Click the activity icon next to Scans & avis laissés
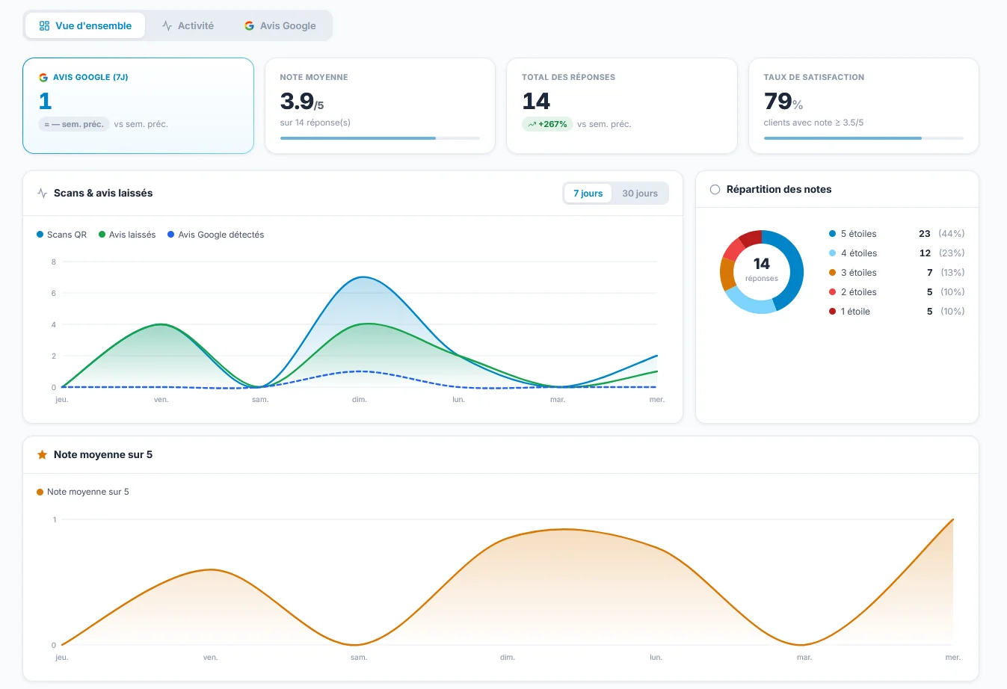The image size is (1007, 689). click(x=43, y=193)
